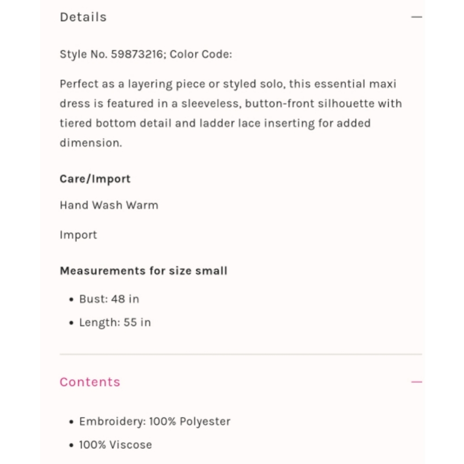Click the bullet point beside Bust
This screenshot has width=464, height=464.
(71, 299)
